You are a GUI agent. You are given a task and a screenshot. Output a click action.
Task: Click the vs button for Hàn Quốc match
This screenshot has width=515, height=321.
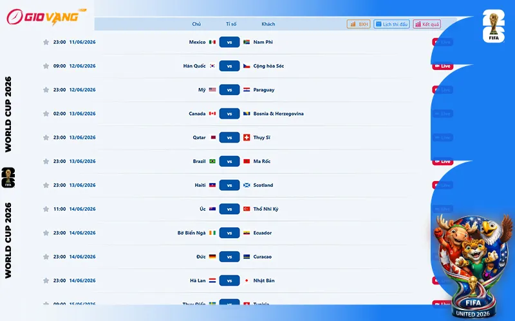click(x=229, y=66)
